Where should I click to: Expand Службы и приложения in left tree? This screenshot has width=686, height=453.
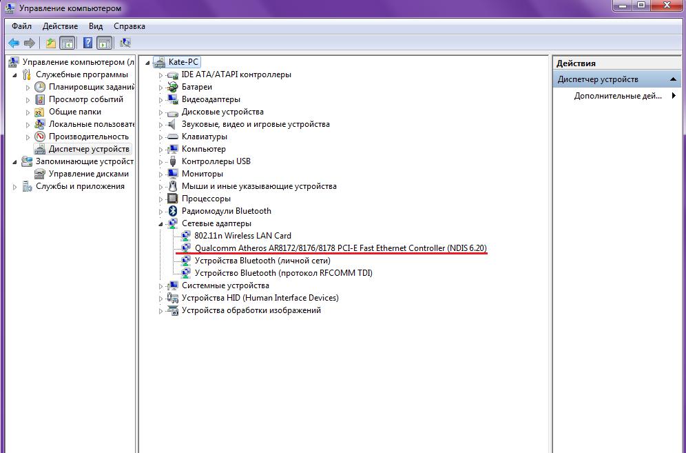(x=15, y=187)
